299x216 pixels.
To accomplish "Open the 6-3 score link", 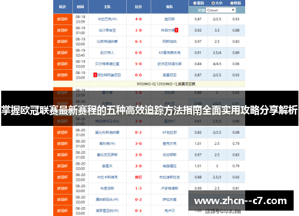I will (138, 41).
